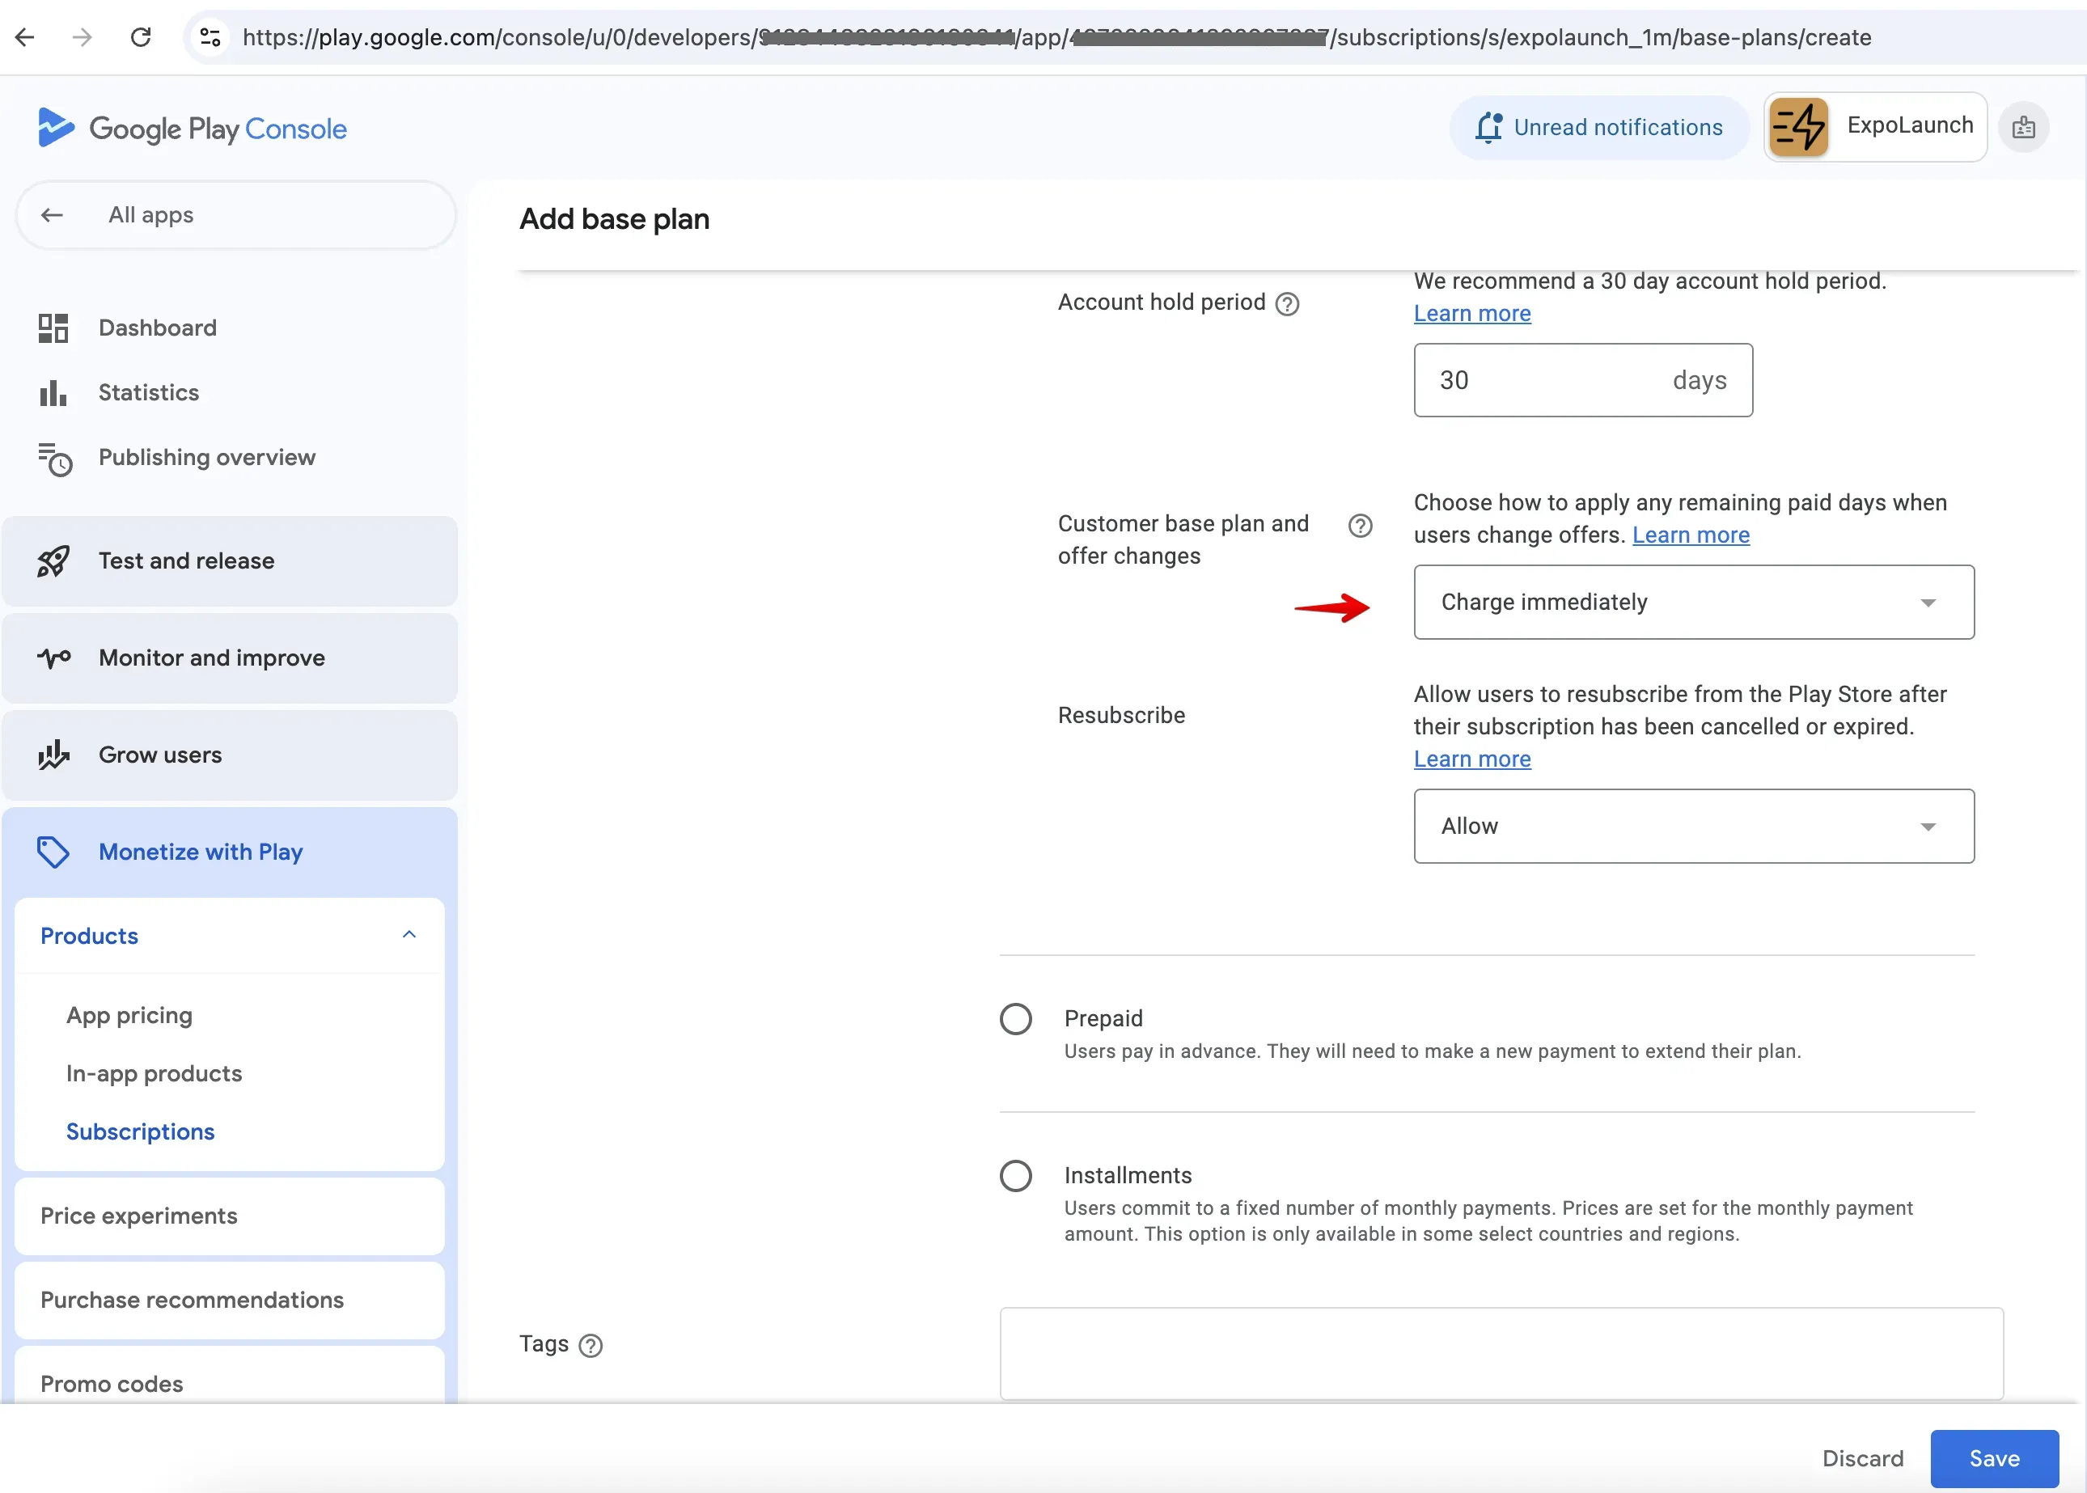The width and height of the screenshot is (2087, 1493).
Task: Click the Save button
Action: click(x=1994, y=1458)
